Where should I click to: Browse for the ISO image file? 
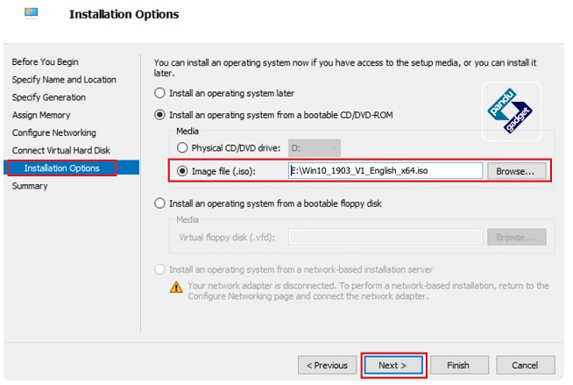(516, 171)
